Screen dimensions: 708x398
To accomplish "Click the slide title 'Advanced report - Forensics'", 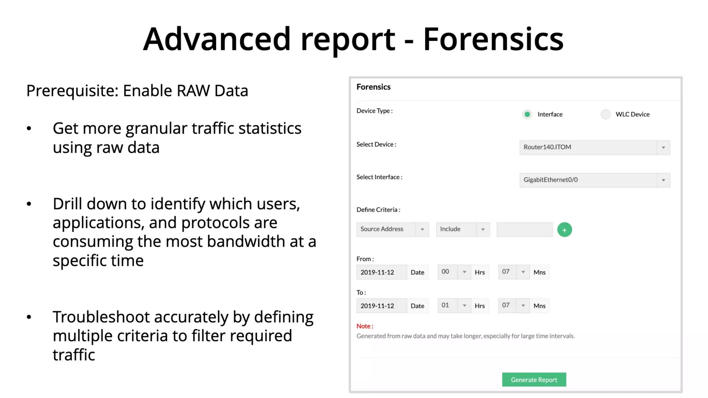I will (x=353, y=40).
